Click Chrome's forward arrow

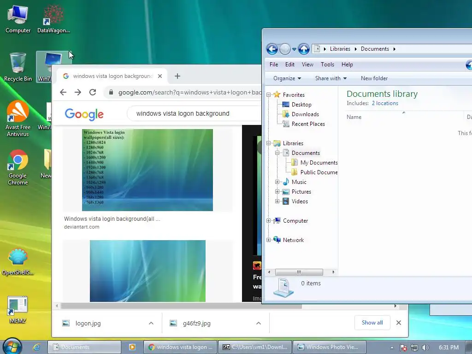[x=78, y=92]
